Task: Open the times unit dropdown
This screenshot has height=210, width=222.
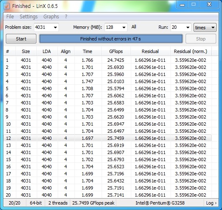Action: (x=205, y=27)
